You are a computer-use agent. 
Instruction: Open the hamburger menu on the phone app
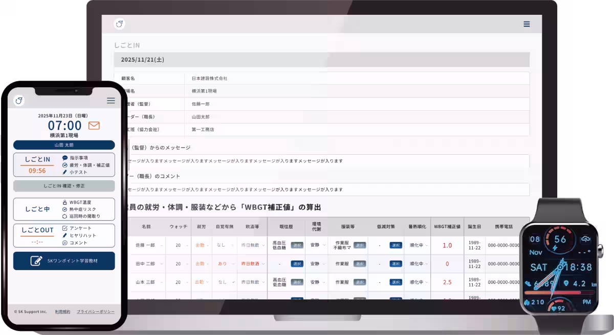click(x=111, y=101)
